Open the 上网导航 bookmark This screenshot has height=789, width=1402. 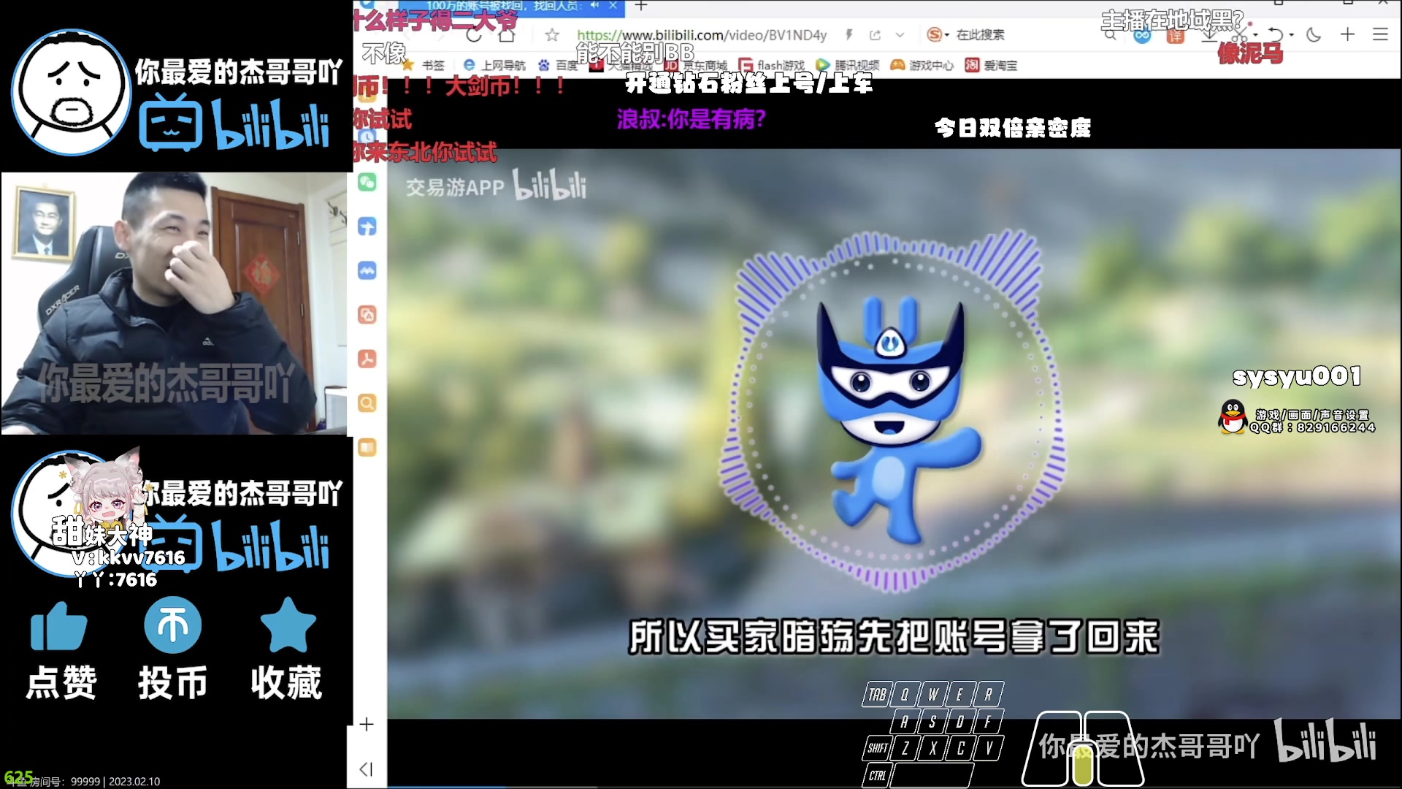pyautogui.click(x=494, y=65)
